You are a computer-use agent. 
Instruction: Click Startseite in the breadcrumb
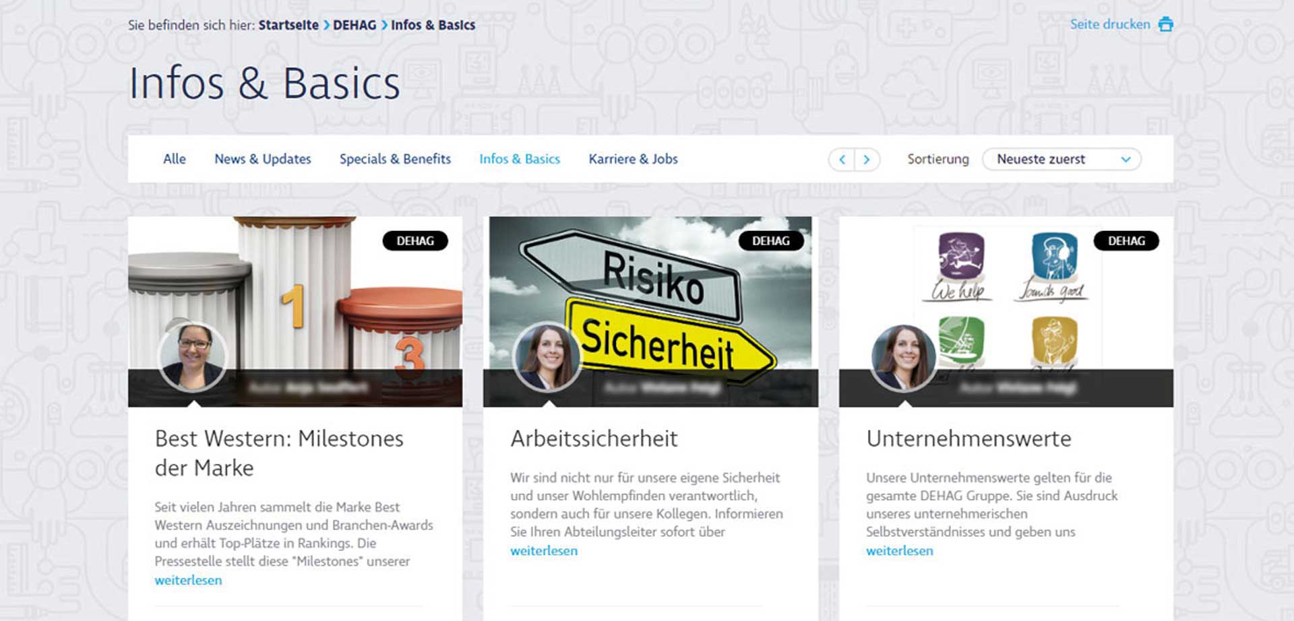(x=288, y=25)
